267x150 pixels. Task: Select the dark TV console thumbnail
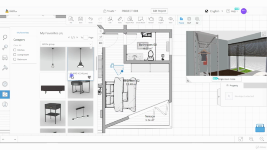click(53, 86)
